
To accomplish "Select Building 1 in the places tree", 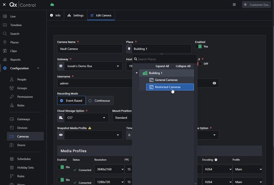I will (167, 73).
